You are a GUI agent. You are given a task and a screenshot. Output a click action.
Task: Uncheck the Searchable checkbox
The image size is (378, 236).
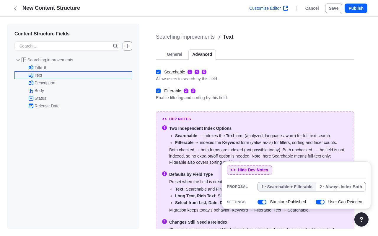point(158,72)
